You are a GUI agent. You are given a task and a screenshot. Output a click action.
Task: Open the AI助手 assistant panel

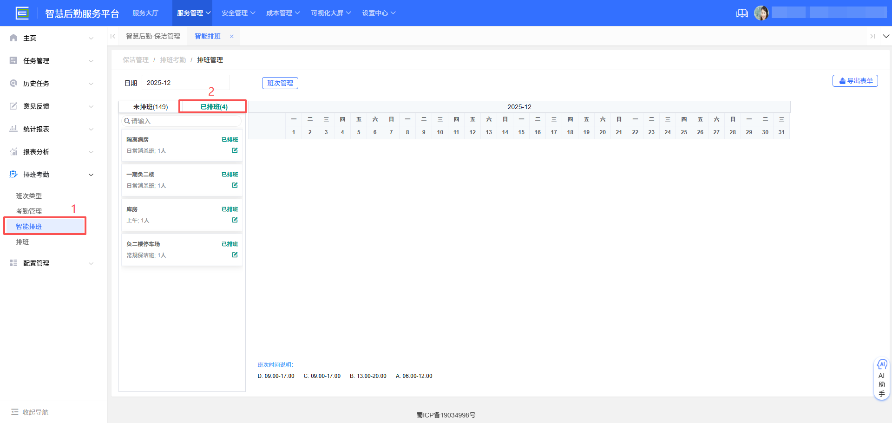click(x=881, y=378)
